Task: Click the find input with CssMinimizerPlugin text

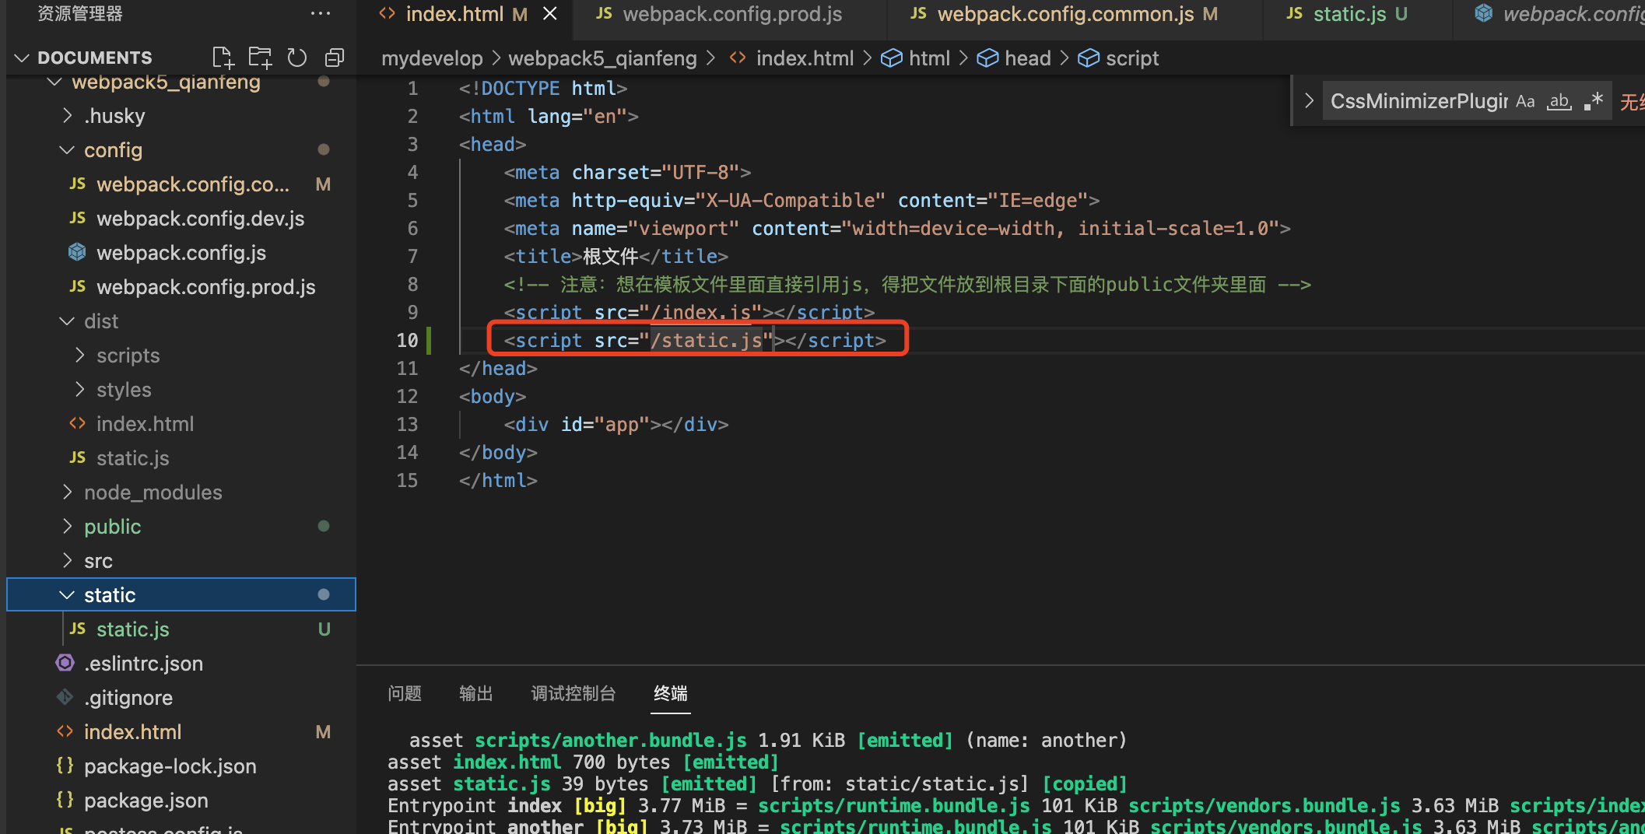Action: (x=1418, y=101)
